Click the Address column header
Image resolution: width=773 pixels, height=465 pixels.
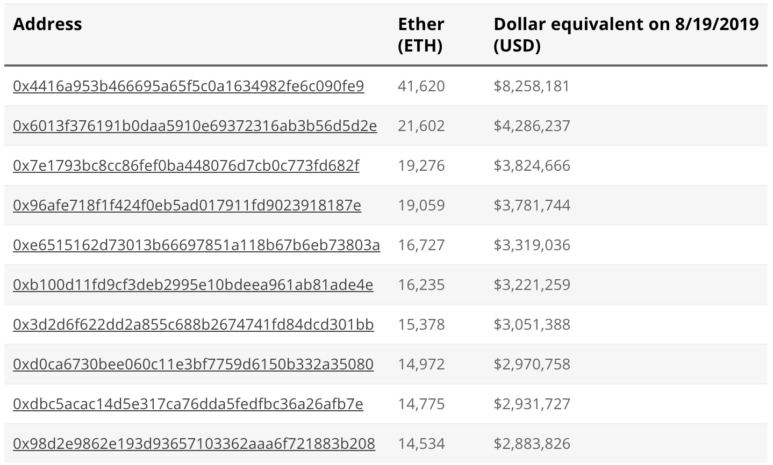48,24
